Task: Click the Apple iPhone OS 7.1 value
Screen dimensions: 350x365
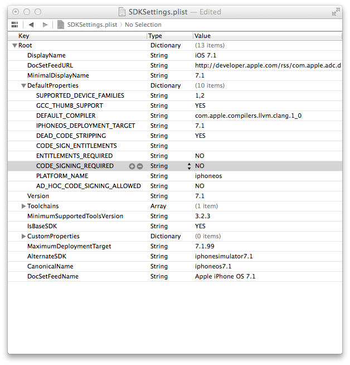Action: pos(225,276)
